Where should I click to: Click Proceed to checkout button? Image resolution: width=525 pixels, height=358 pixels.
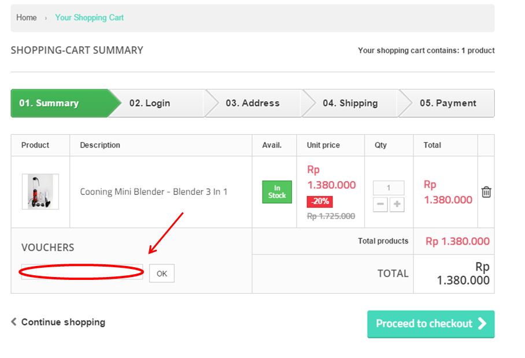tap(431, 324)
